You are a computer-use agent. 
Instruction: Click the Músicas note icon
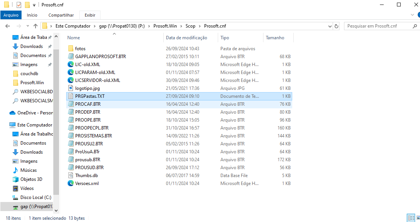(x=15, y=170)
